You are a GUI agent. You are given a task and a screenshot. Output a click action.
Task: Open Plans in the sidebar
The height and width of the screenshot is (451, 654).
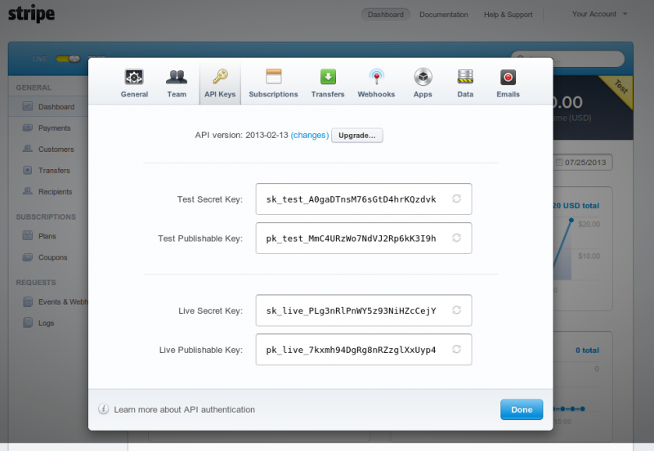[x=47, y=236]
